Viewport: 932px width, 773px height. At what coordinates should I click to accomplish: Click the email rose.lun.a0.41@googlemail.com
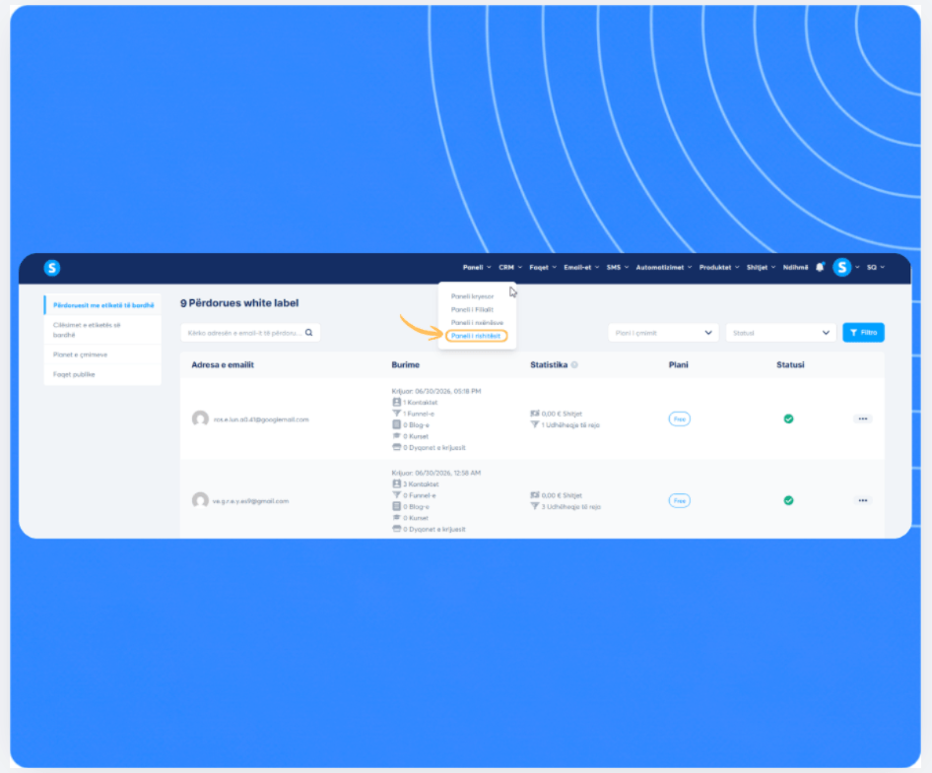click(x=261, y=419)
